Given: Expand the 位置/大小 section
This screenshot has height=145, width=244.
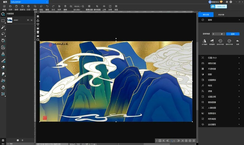Looking at the screenshot, I should tap(220, 58).
